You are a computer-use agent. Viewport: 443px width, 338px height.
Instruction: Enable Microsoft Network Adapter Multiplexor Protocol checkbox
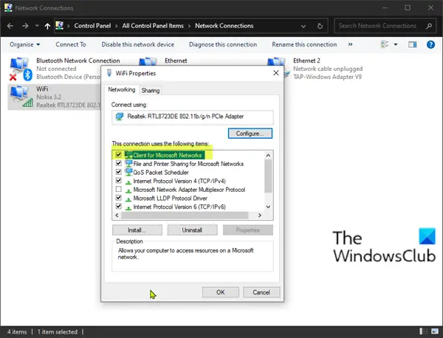tap(118, 189)
